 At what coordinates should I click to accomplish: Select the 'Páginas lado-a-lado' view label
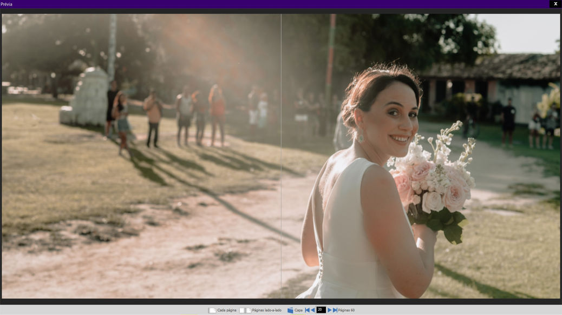tap(267, 310)
